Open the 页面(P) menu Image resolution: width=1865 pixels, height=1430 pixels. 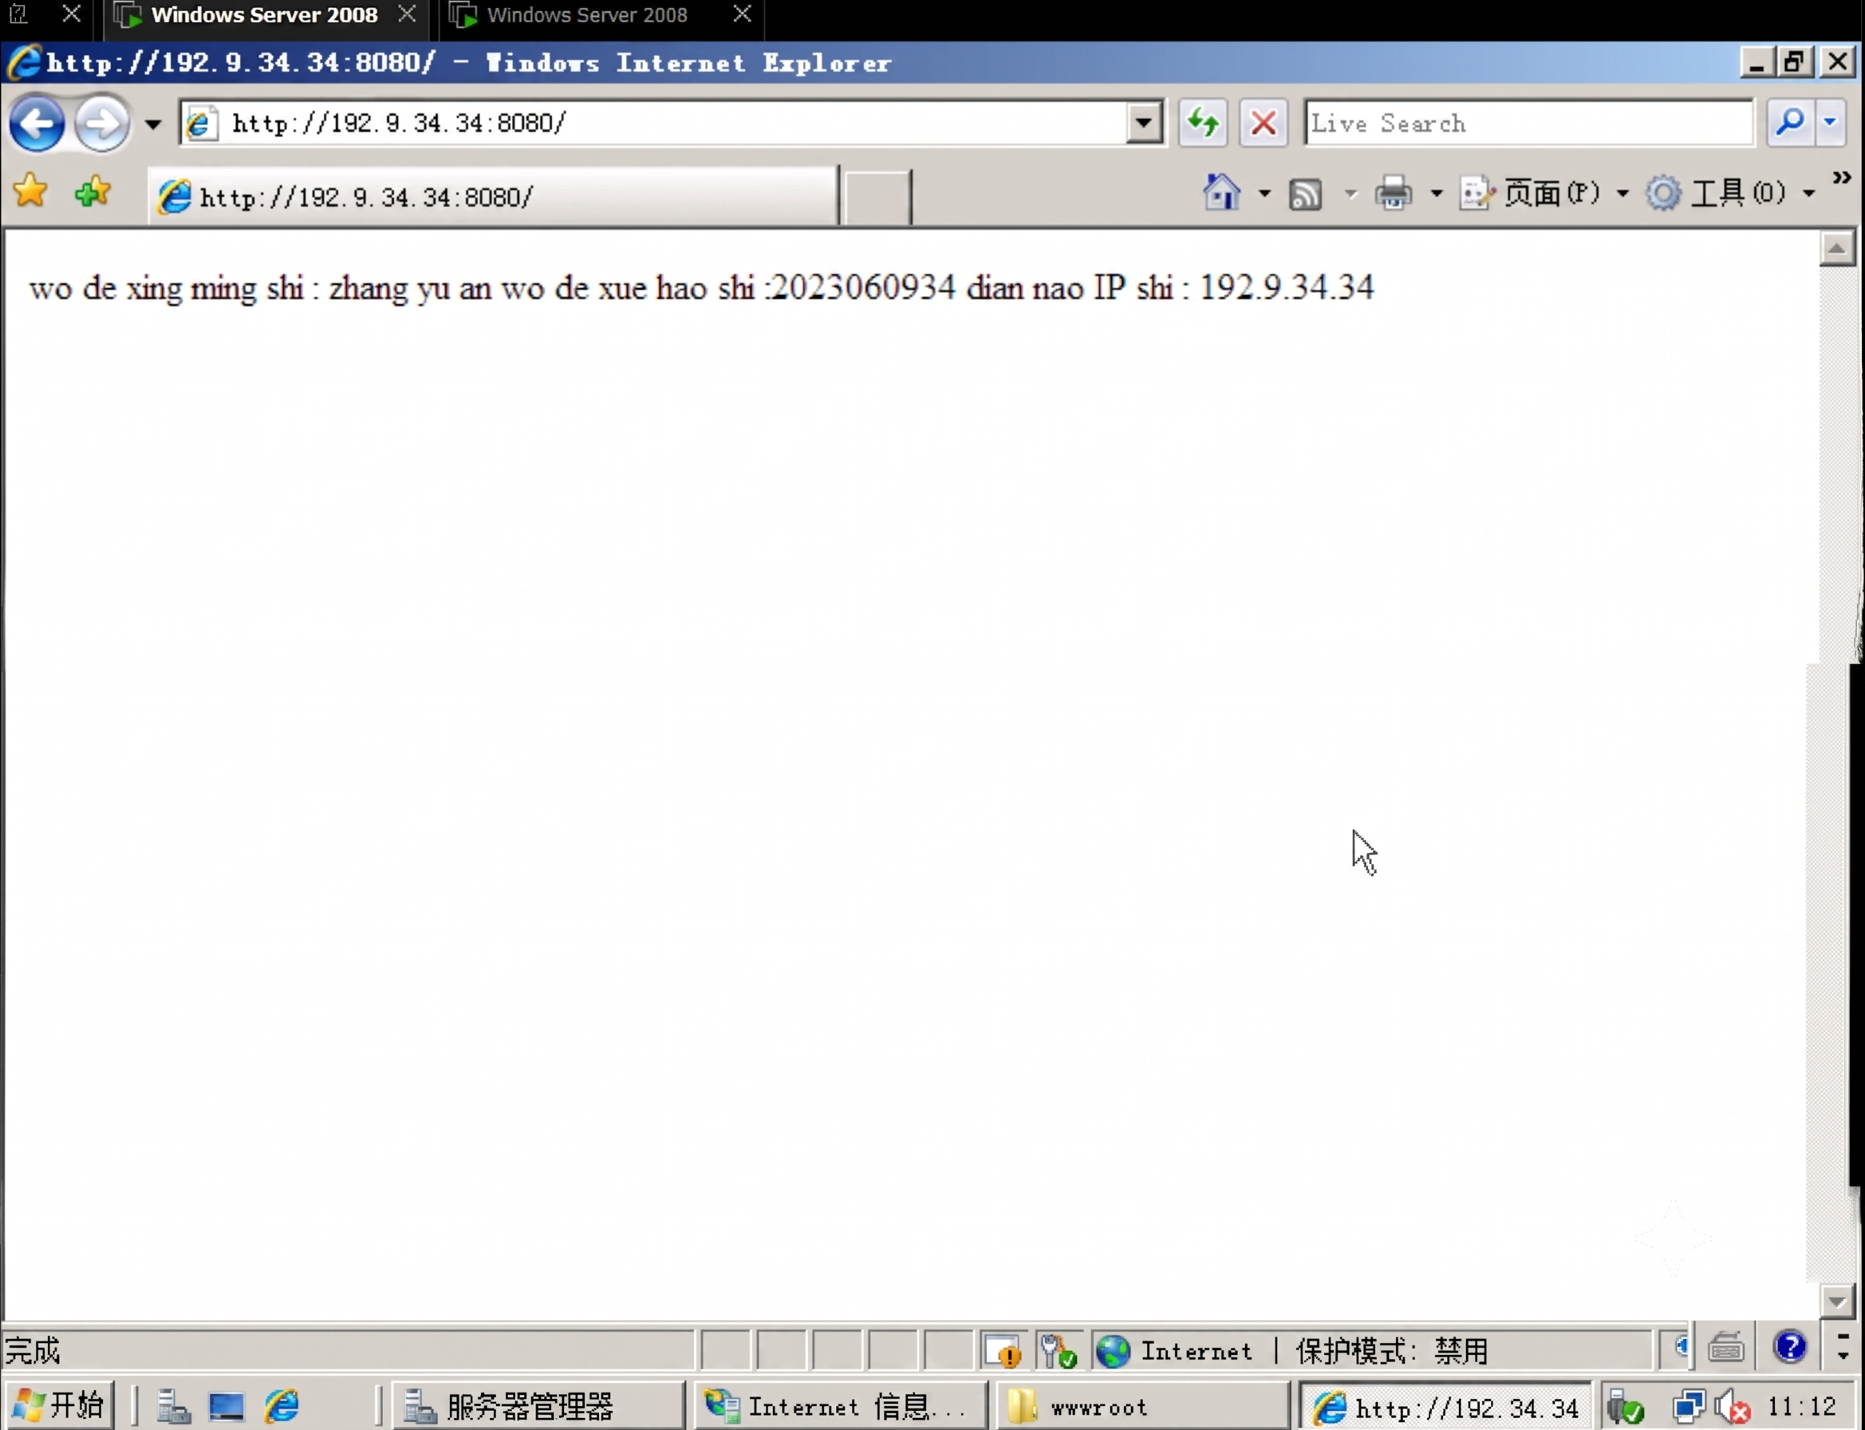[1544, 193]
